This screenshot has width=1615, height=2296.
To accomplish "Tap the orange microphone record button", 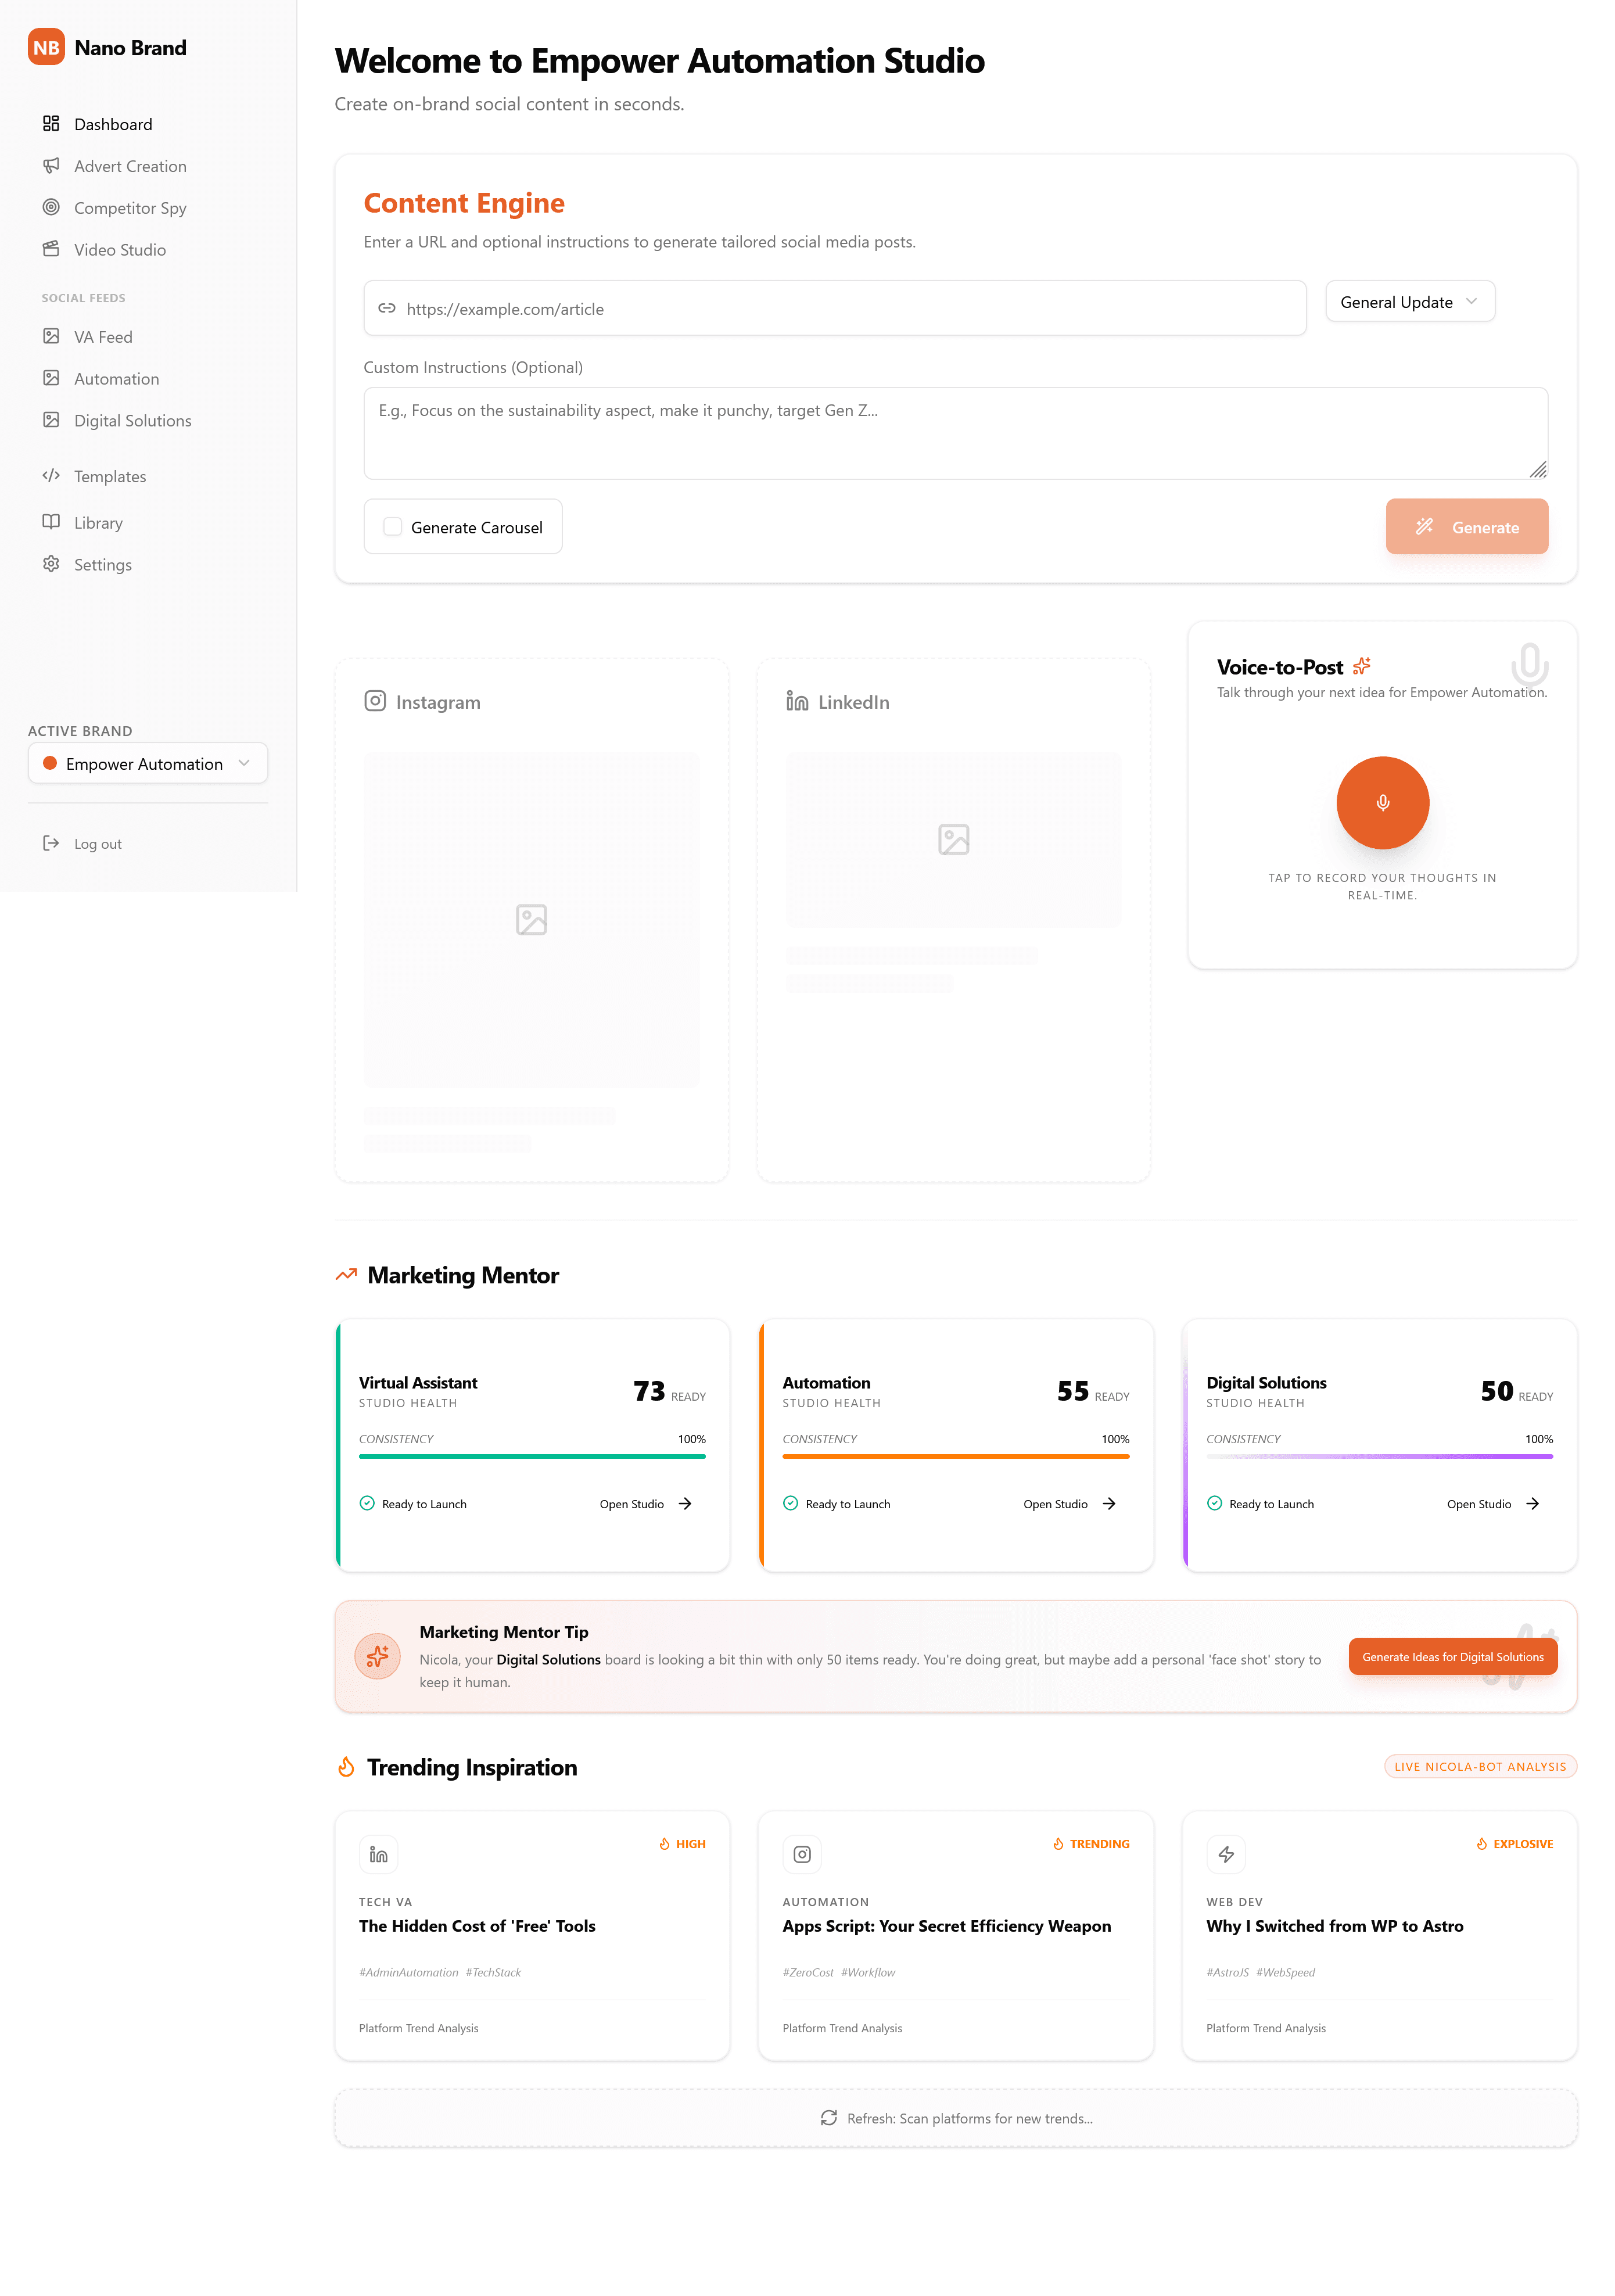I will (1382, 803).
